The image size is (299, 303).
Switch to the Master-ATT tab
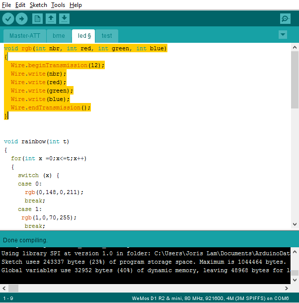(25, 36)
